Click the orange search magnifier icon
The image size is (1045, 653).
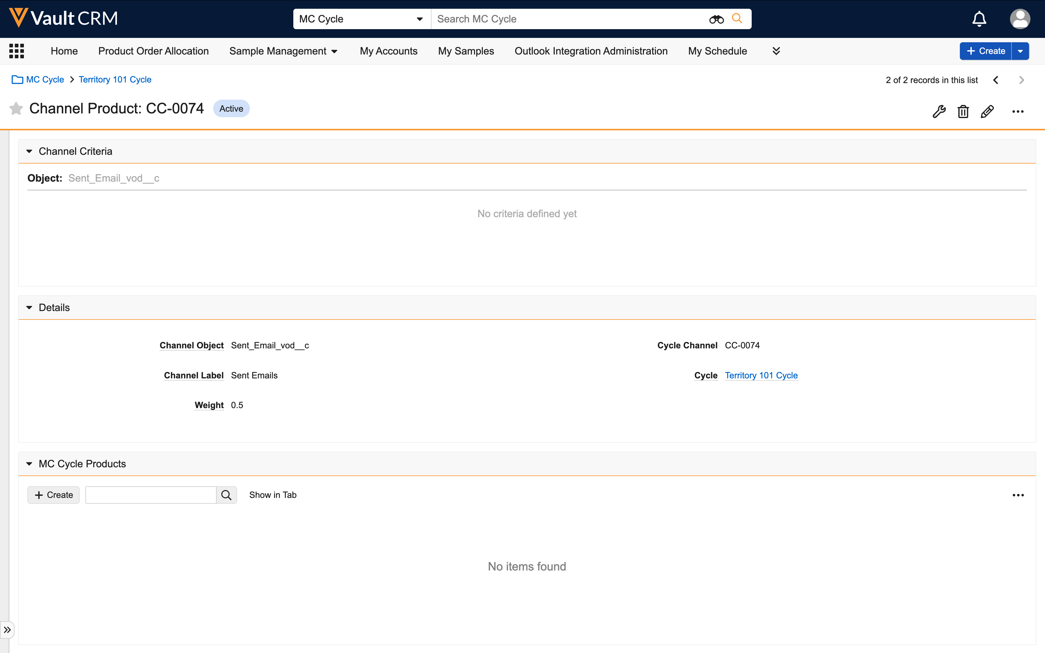point(737,19)
